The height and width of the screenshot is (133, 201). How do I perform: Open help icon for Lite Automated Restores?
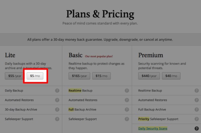(x=57, y=100)
